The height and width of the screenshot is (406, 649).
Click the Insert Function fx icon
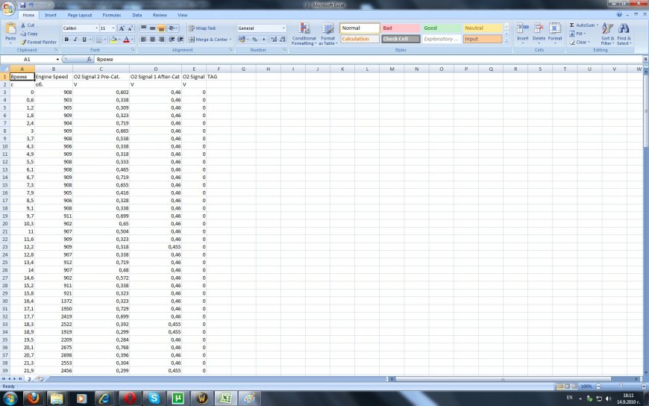[89, 59]
